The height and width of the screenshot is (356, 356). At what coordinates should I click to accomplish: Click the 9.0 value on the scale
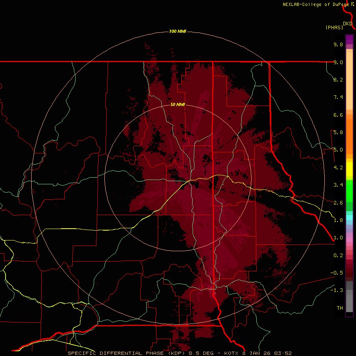[338, 62]
